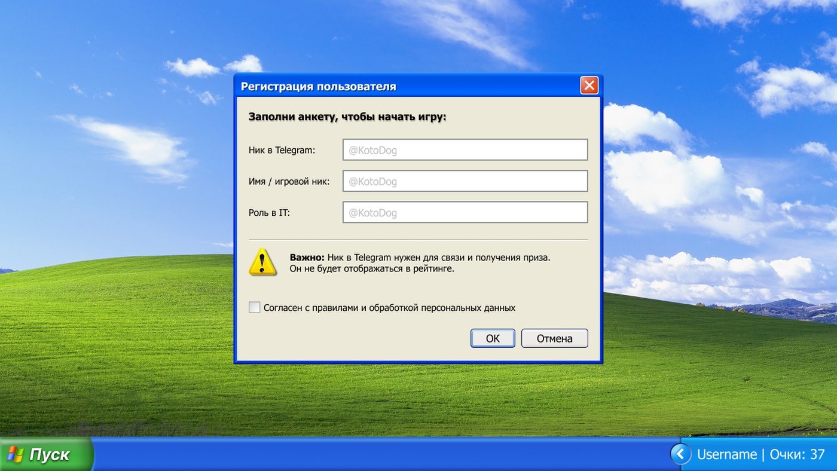Tick the Согласен с правилами checkbox
The width and height of the screenshot is (837, 471).
[254, 308]
